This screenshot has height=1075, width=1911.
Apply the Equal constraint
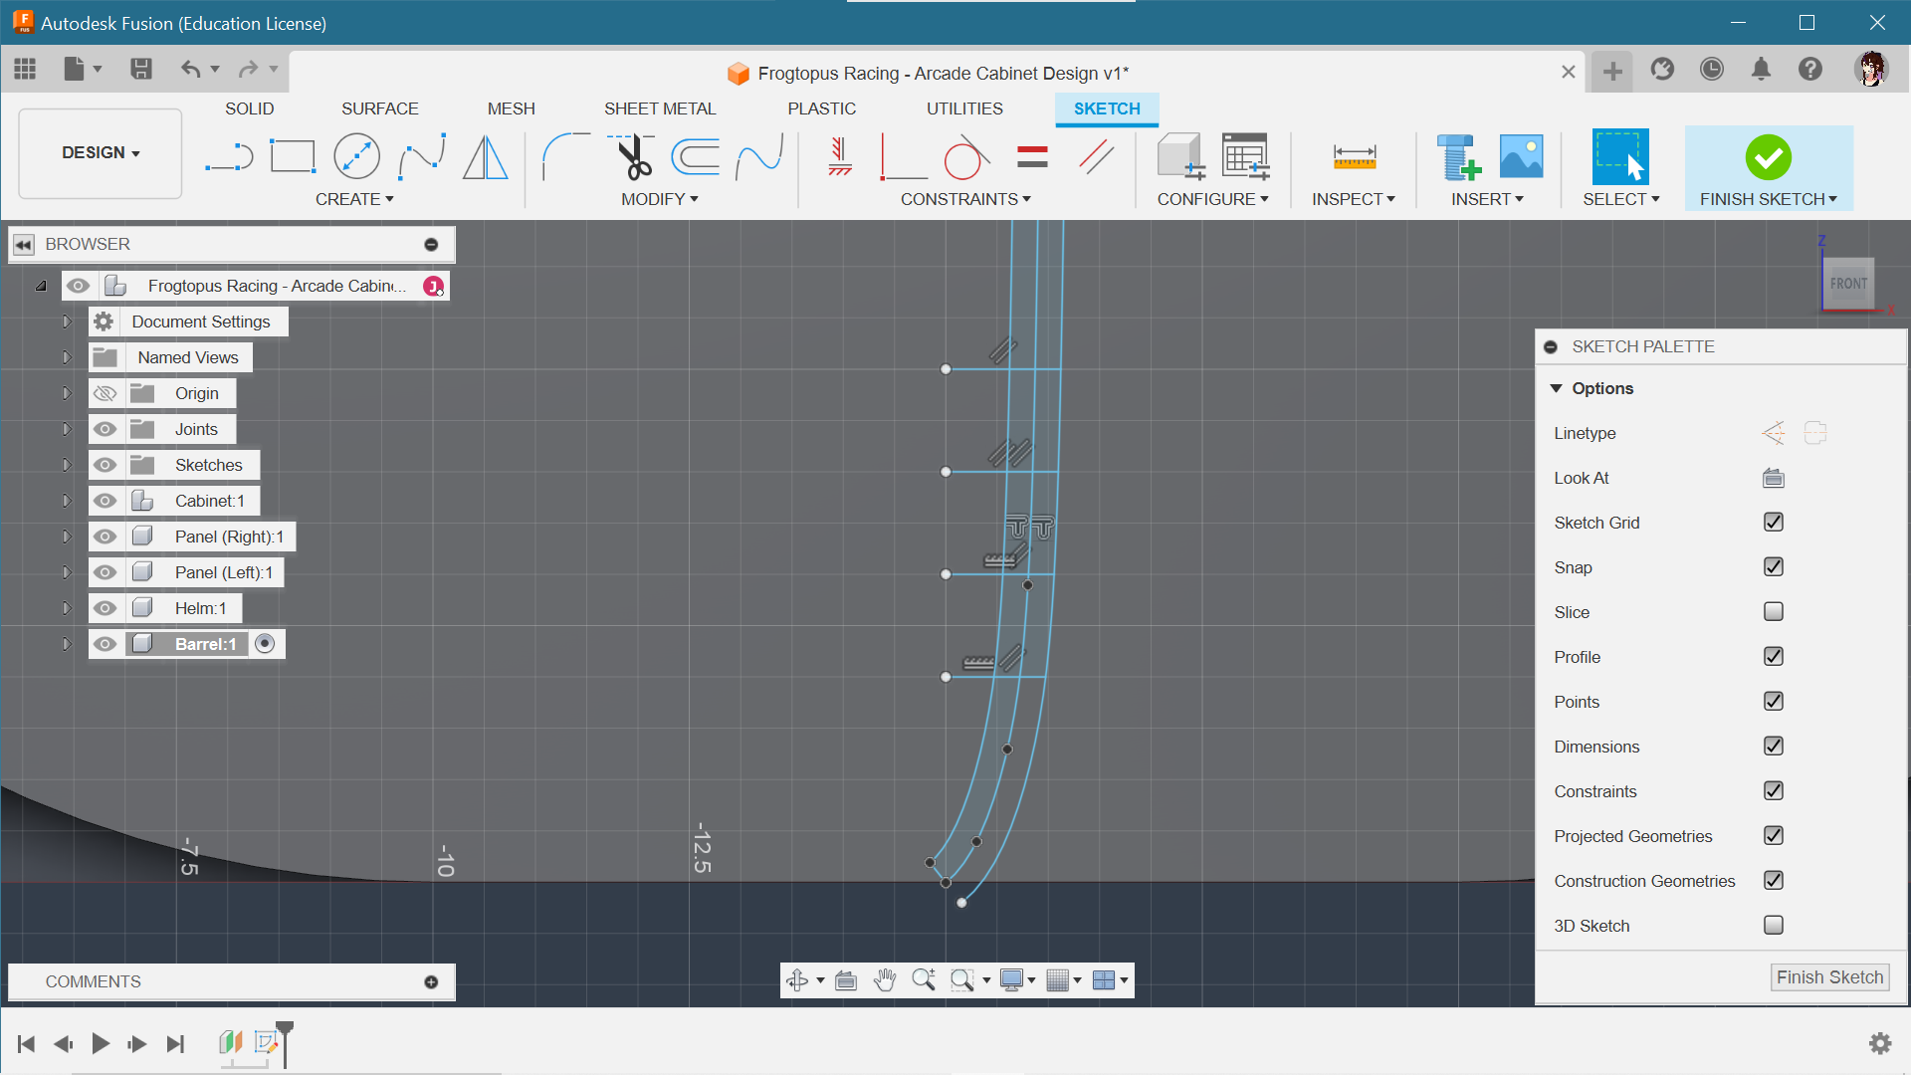[x=1033, y=157]
